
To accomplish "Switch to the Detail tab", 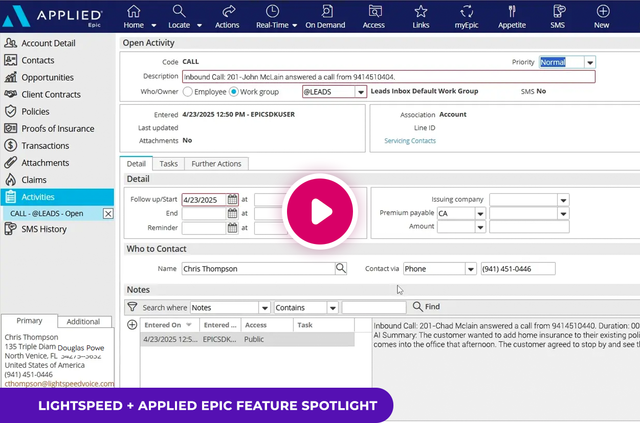I will click(137, 164).
